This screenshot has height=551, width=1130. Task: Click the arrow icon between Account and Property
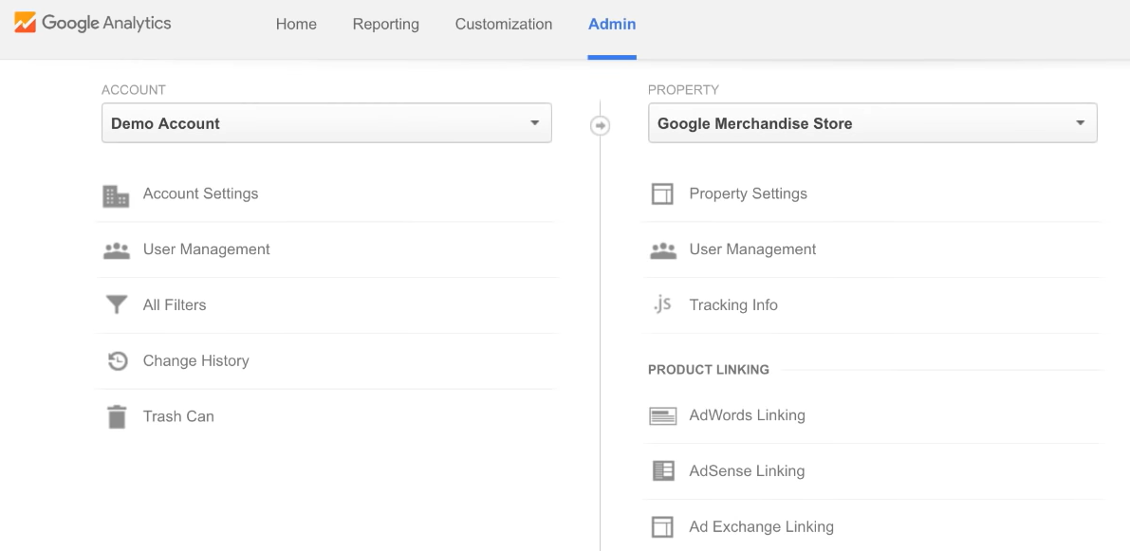click(600, 125)
